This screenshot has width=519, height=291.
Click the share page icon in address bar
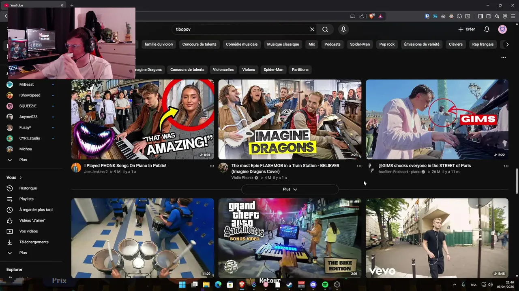coord(362,16)
